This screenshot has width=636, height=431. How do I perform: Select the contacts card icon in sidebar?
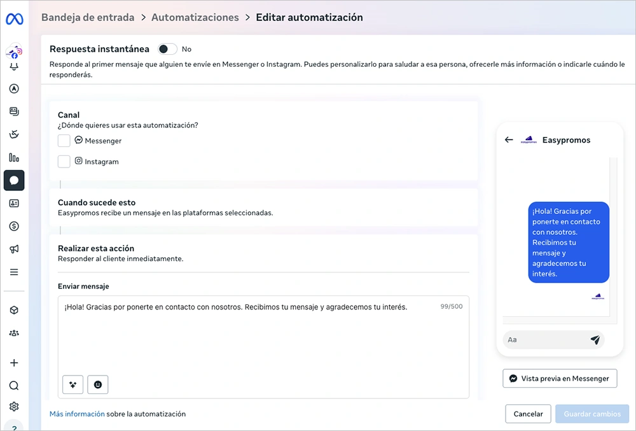pos(14,203)
